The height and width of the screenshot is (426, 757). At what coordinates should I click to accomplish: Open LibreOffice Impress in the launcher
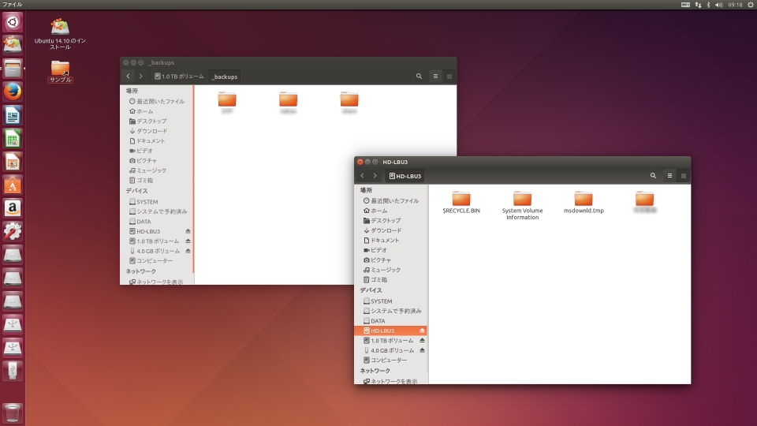pos(13,162)
